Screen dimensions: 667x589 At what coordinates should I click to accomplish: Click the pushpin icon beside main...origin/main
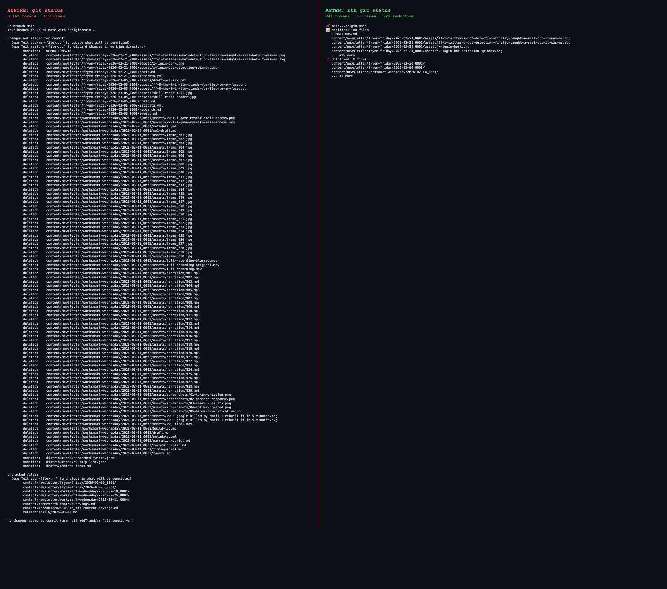coord(328,26)
